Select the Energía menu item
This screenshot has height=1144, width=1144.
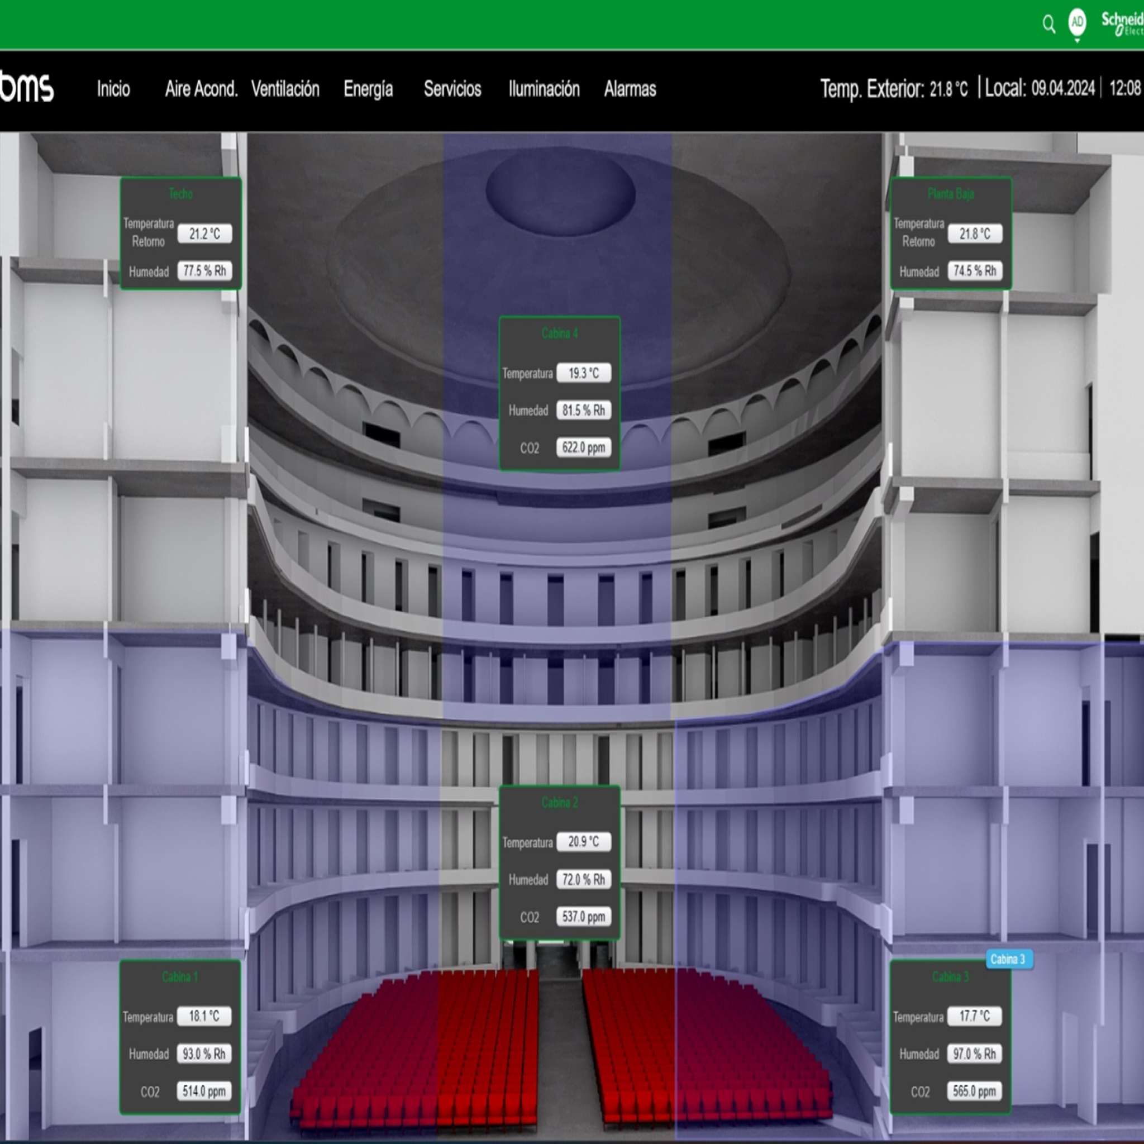[368, 89]
